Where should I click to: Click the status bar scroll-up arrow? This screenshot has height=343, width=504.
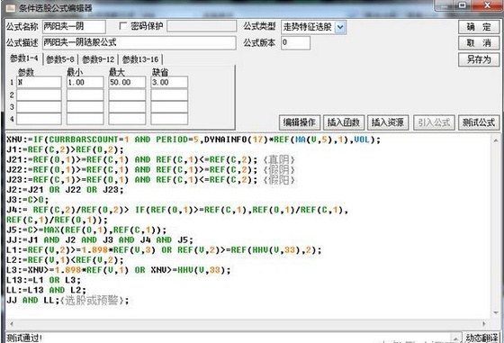pyautogui.click(x=456, y=338)
